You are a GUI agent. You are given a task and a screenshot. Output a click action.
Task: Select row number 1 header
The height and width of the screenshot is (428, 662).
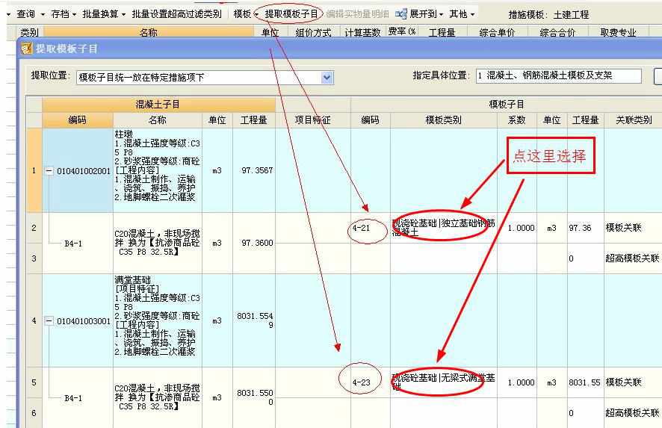click(34, 170)
